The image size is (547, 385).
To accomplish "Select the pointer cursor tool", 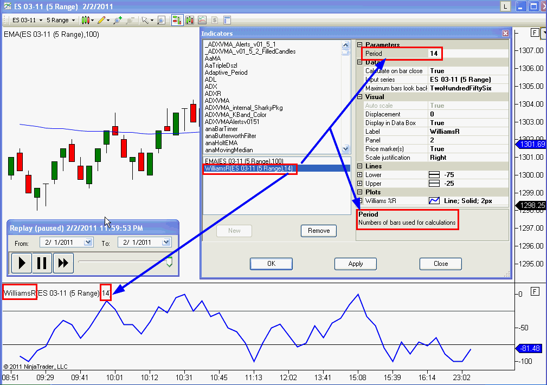I will [x=145, y=20].
